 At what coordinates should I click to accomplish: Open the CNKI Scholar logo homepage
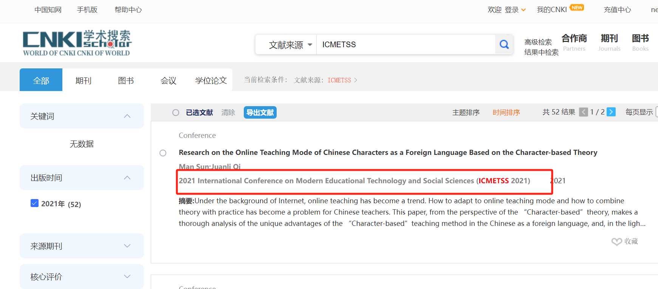[77, 43]
